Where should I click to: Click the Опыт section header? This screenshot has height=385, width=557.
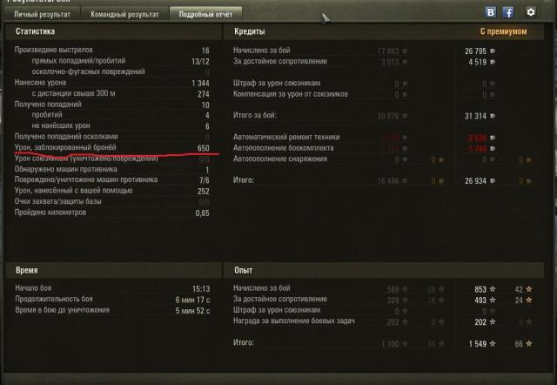point(244,270)
